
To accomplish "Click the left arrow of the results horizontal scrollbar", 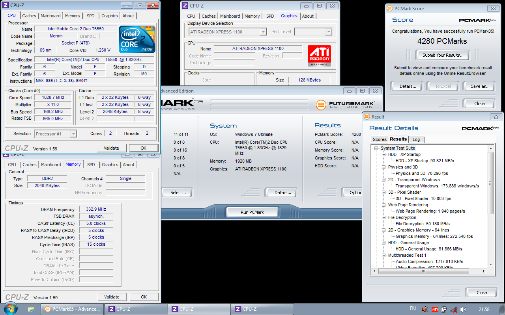I will 375,271.
